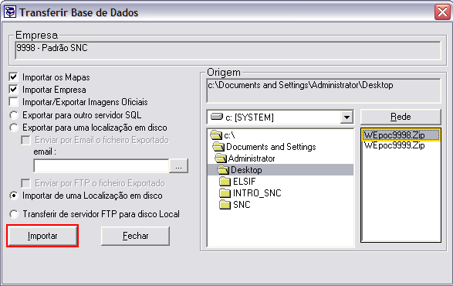The image size is (453, 286).
Task: Click the Importar button
Action: click(42, 236)
